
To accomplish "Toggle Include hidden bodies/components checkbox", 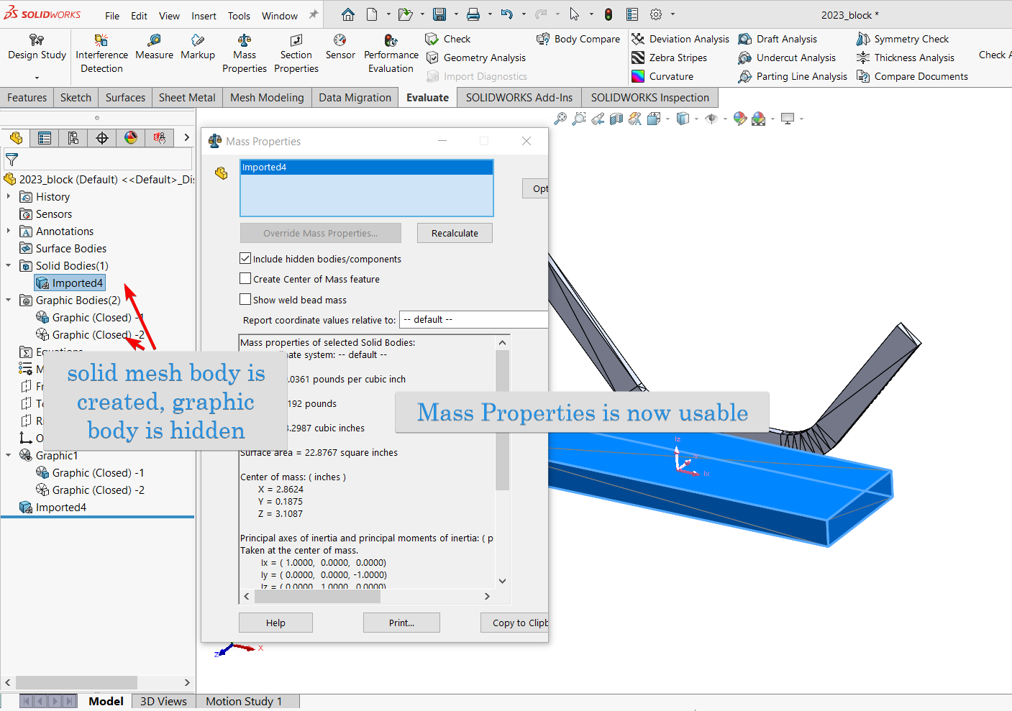I will tap(245, 258).
